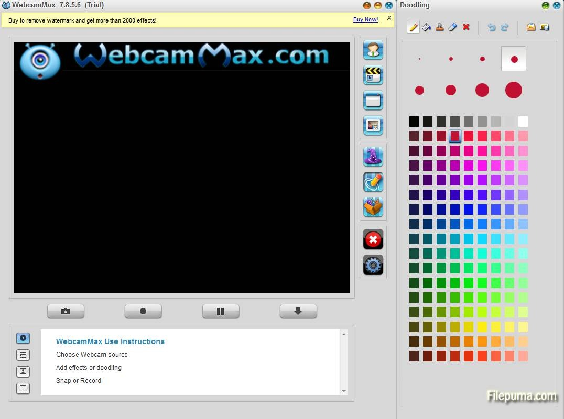Switch to the list view tab

click(x=23, y=355)
